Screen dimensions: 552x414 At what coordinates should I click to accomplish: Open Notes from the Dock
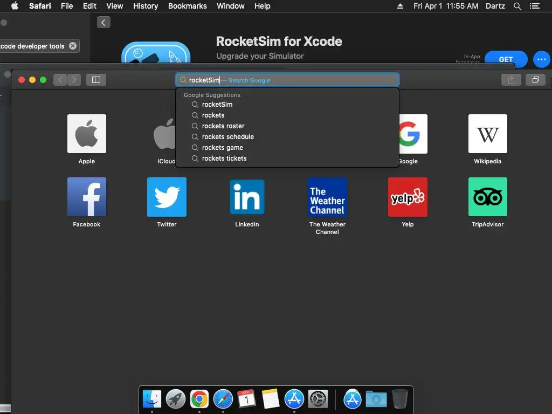click(271, 399)
